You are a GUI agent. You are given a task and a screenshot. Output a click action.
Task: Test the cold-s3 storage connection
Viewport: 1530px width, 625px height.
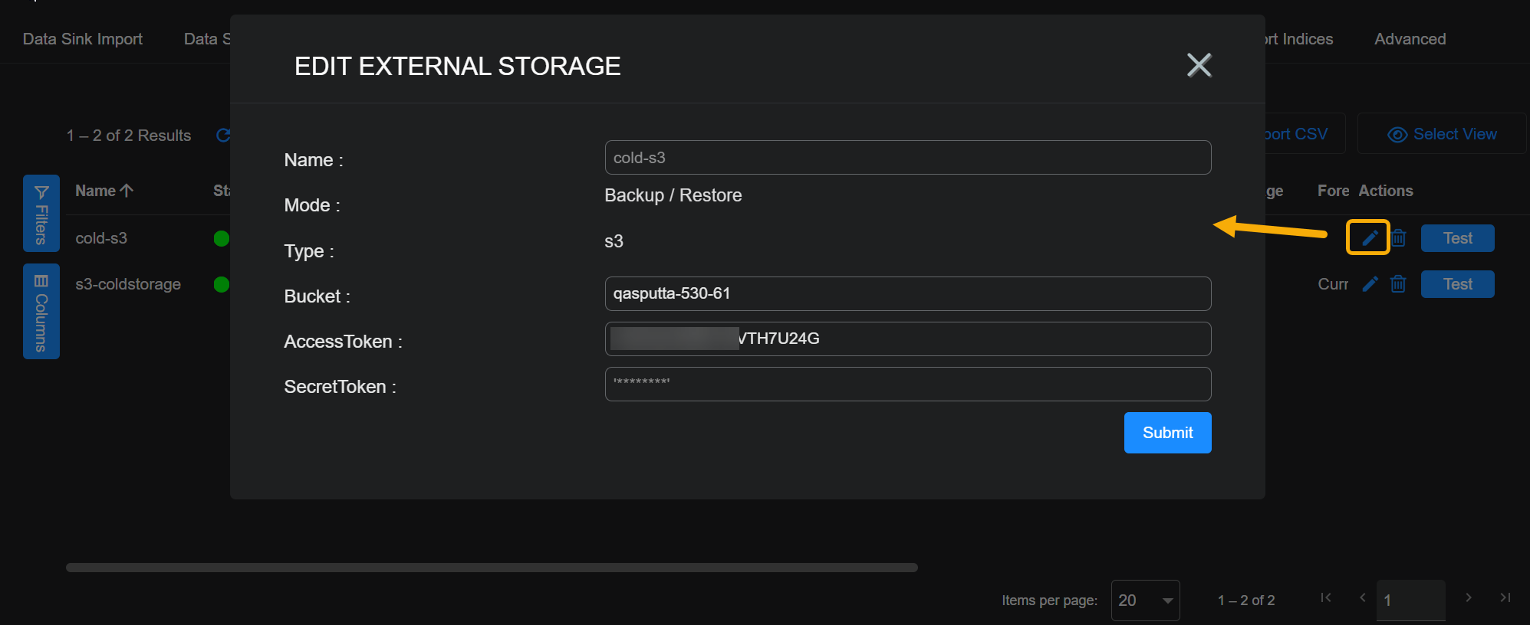tap(1457, 238)
